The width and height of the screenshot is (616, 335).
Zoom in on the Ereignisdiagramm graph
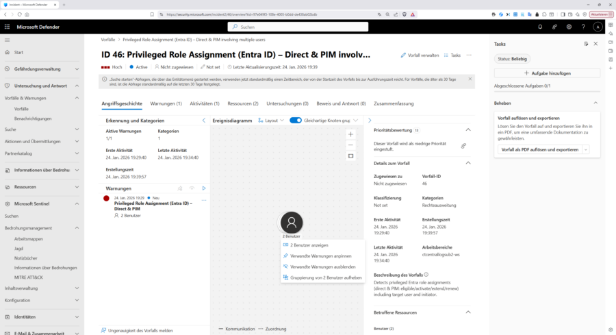(350, 134)
